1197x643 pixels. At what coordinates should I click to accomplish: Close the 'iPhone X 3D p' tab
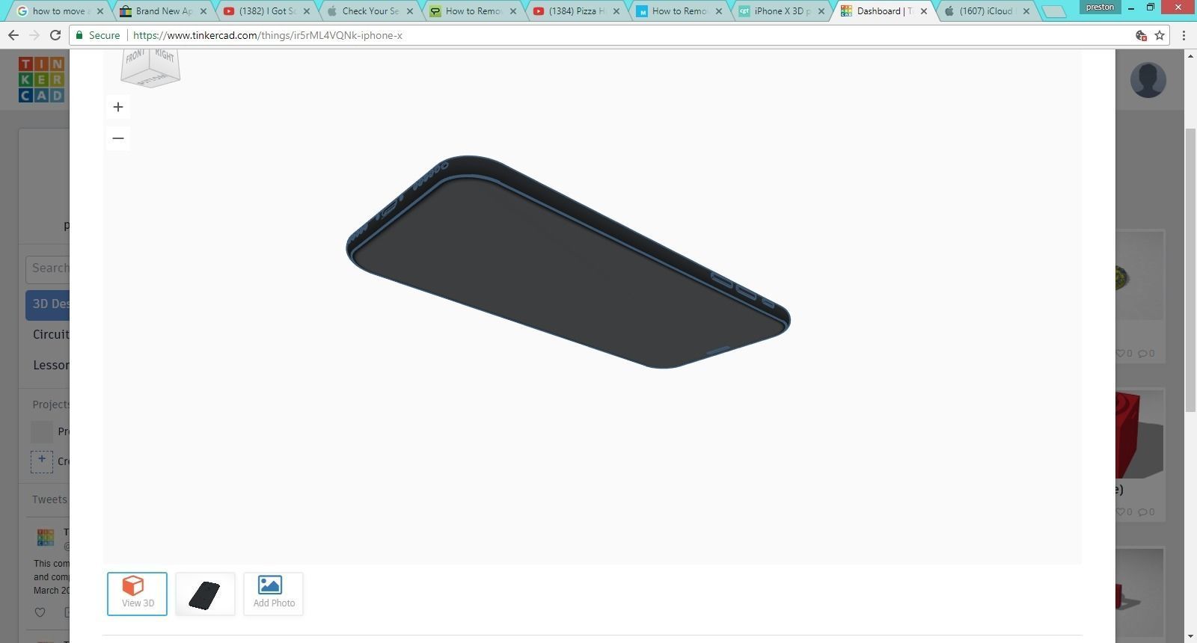click(x=821, y=11)
